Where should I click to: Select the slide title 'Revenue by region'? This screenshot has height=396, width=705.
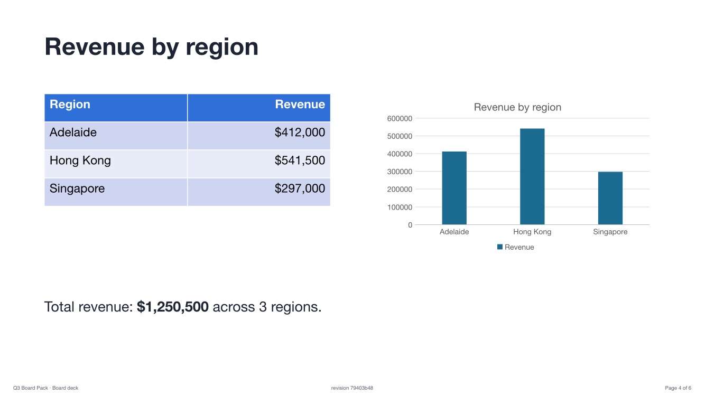pos(152,46)
